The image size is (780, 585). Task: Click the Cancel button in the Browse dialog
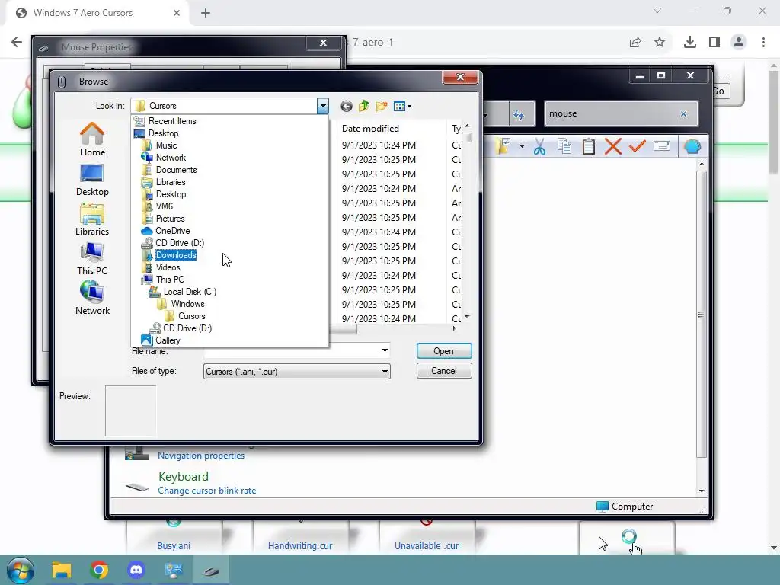point(444,371)
